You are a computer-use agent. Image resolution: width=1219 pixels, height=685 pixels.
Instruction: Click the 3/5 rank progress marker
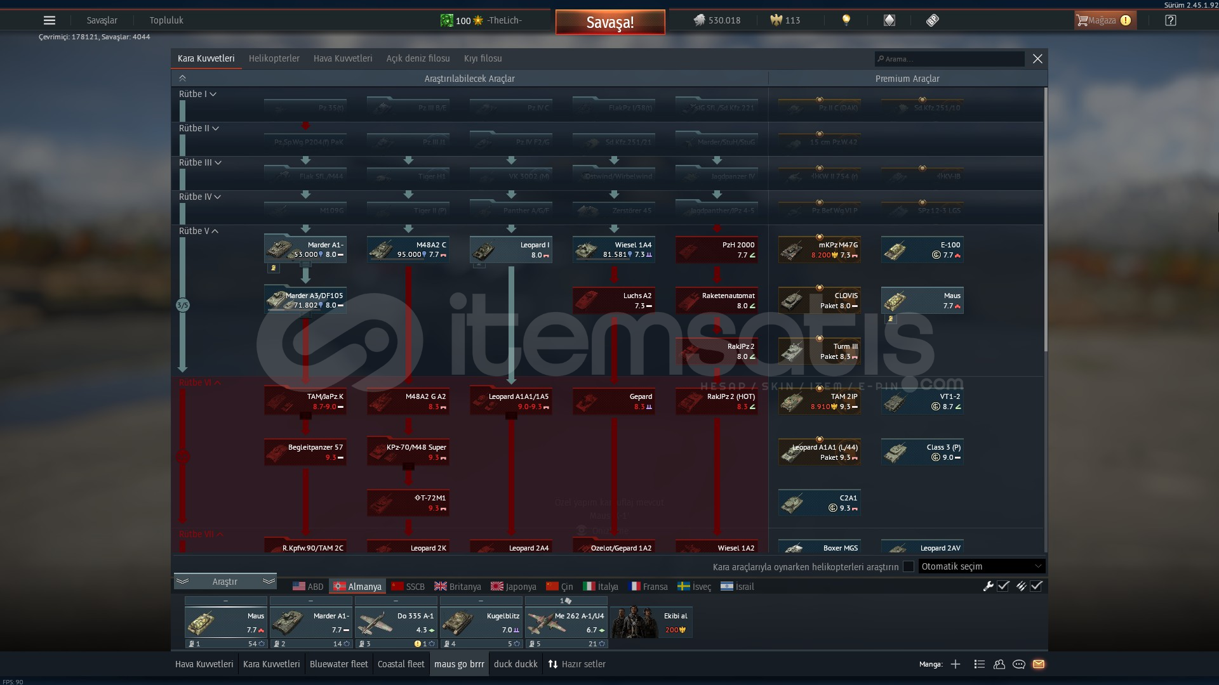[182, 305]
